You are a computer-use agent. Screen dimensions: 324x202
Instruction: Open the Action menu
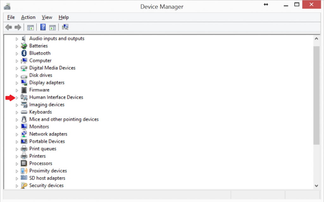pos(28,17)
